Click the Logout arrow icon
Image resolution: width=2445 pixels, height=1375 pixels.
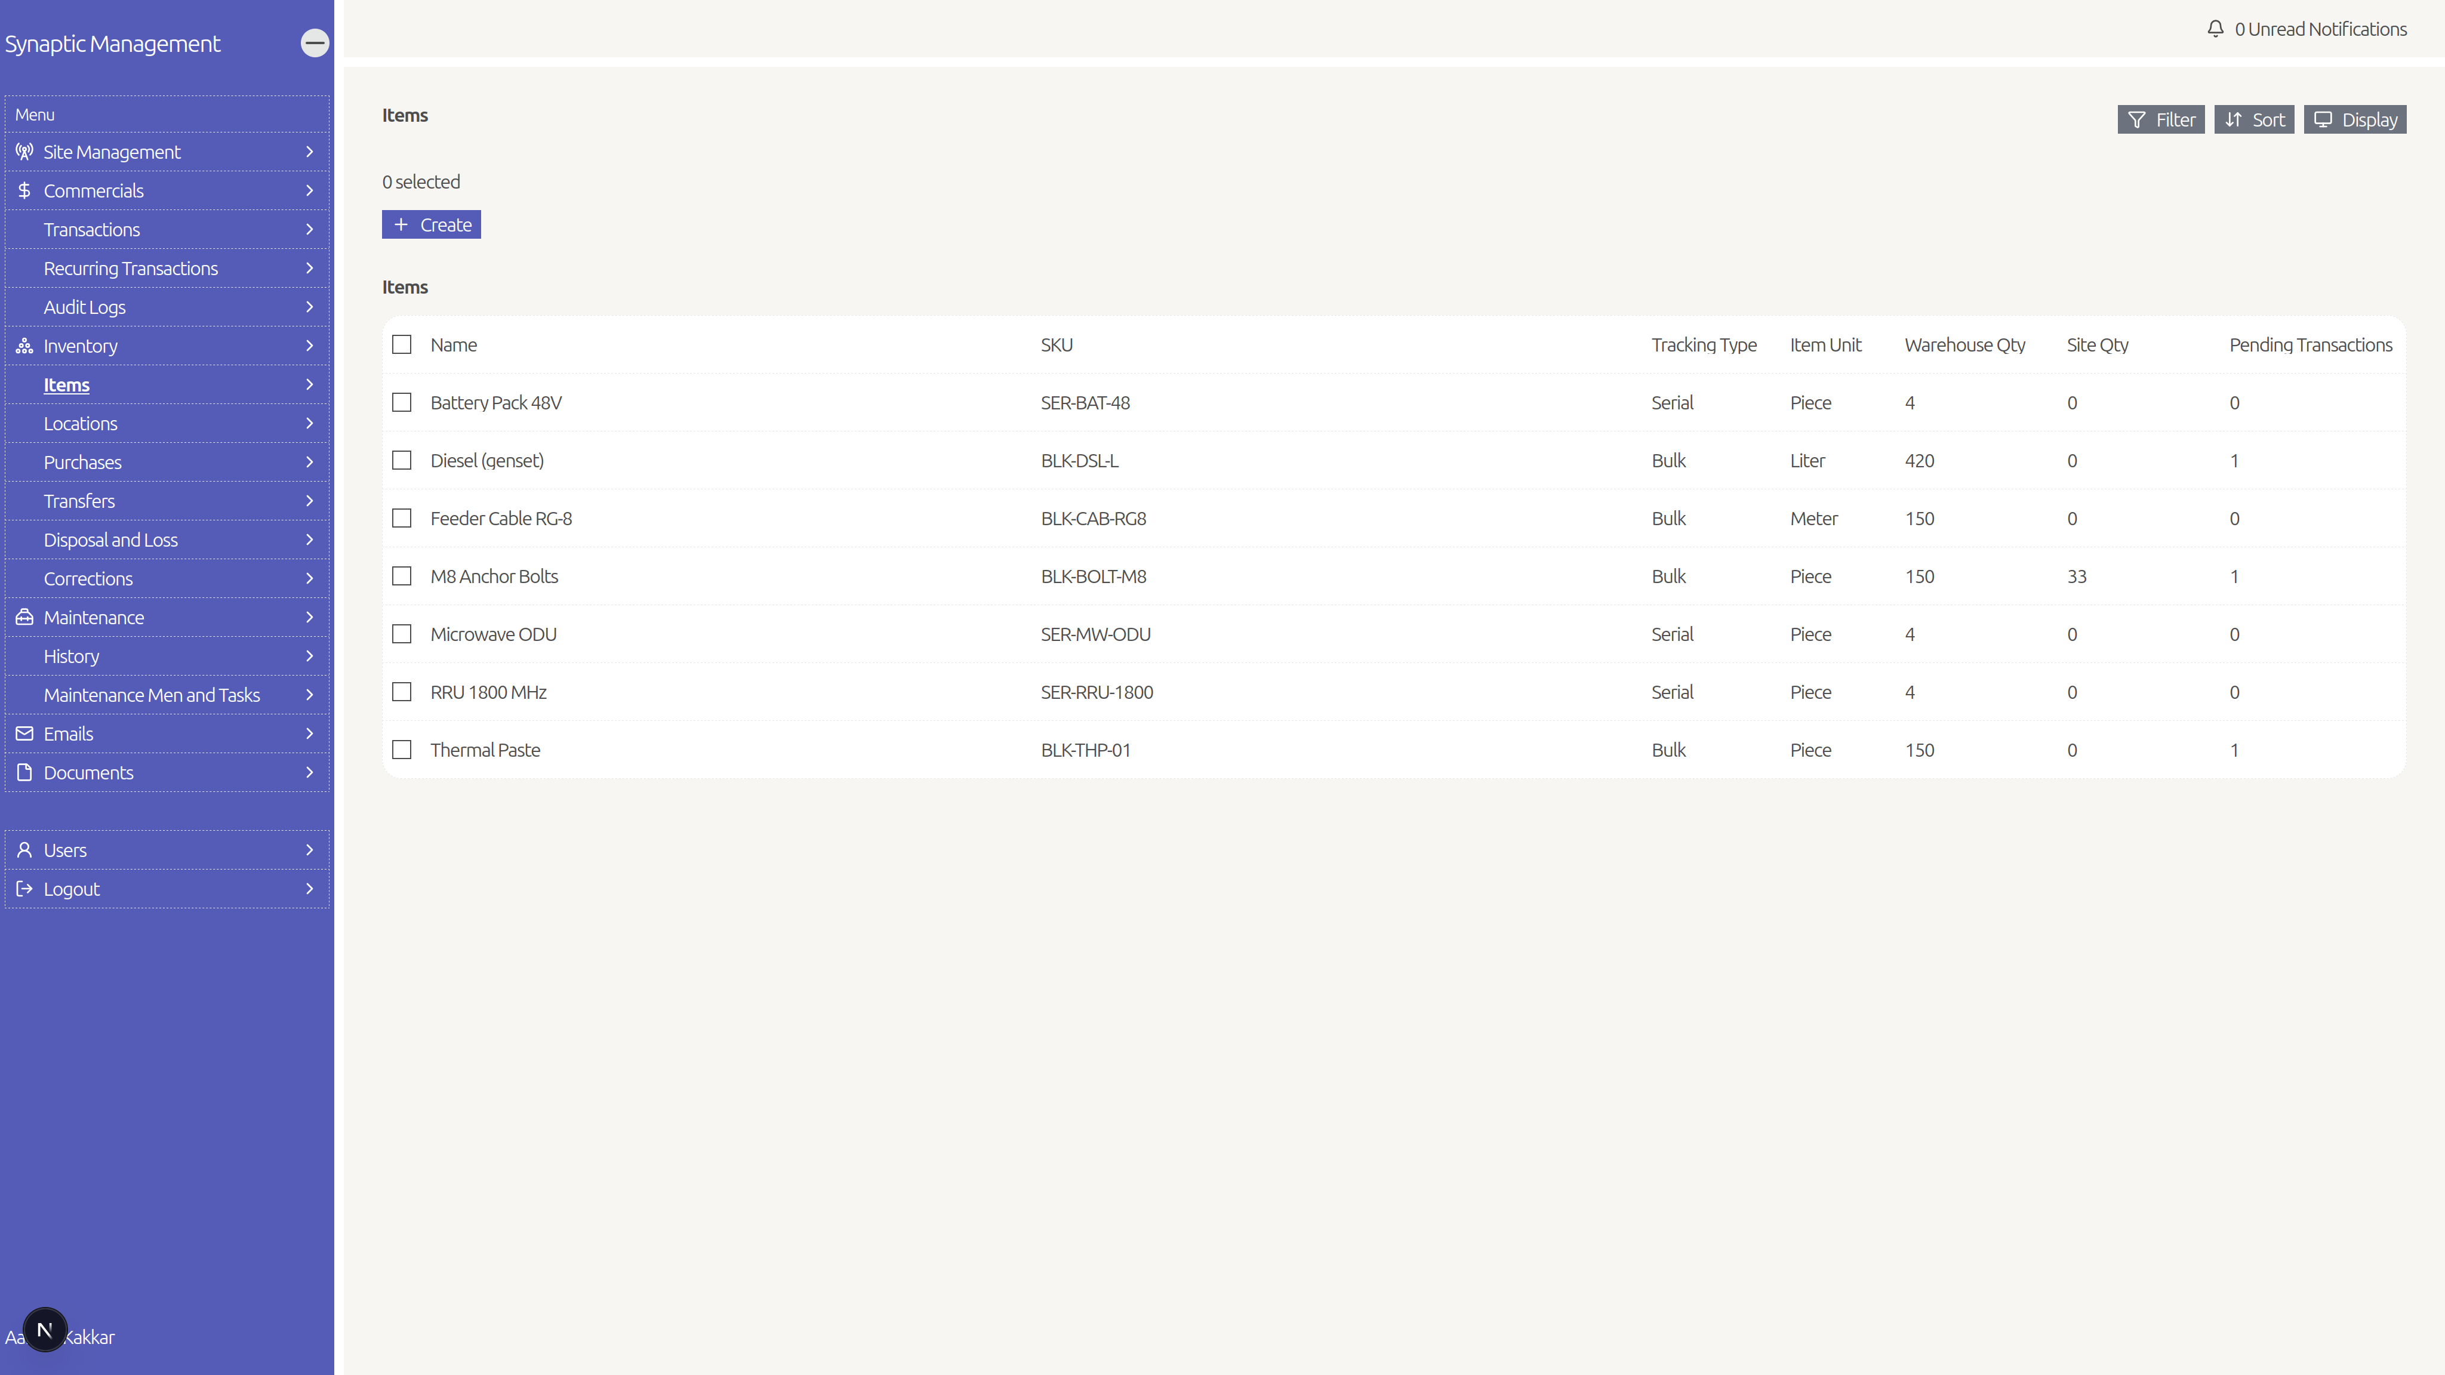24,889
